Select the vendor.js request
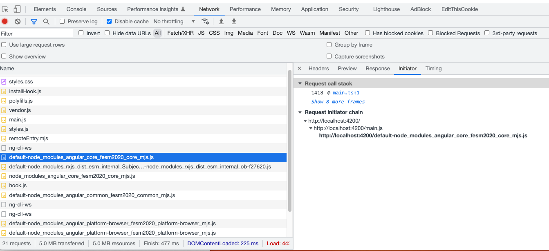Image resolution: width=549 pixels, height=251 pixels. coord(143,110)
